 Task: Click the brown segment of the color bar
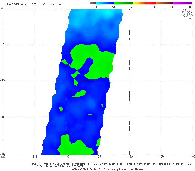164,3
